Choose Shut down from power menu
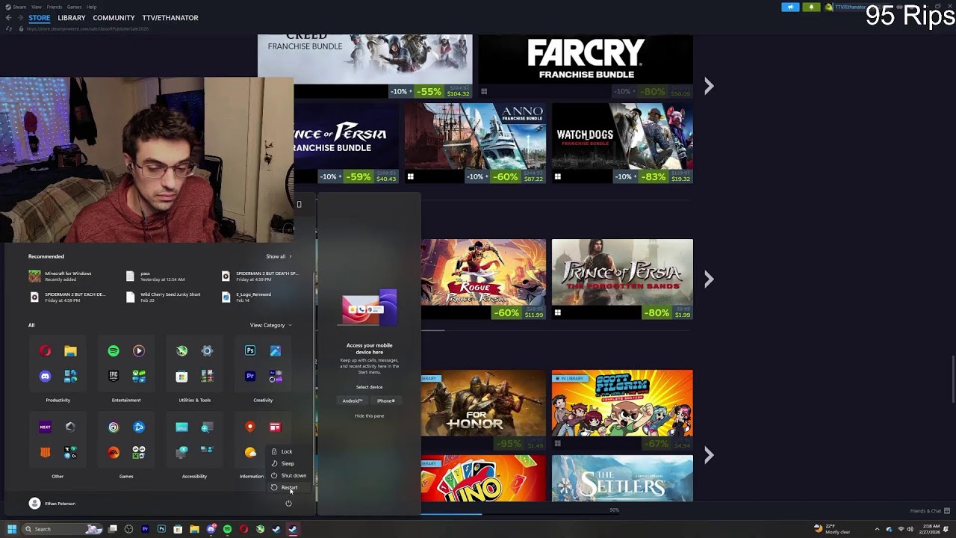The image size is (956, 538). point(289,475)
